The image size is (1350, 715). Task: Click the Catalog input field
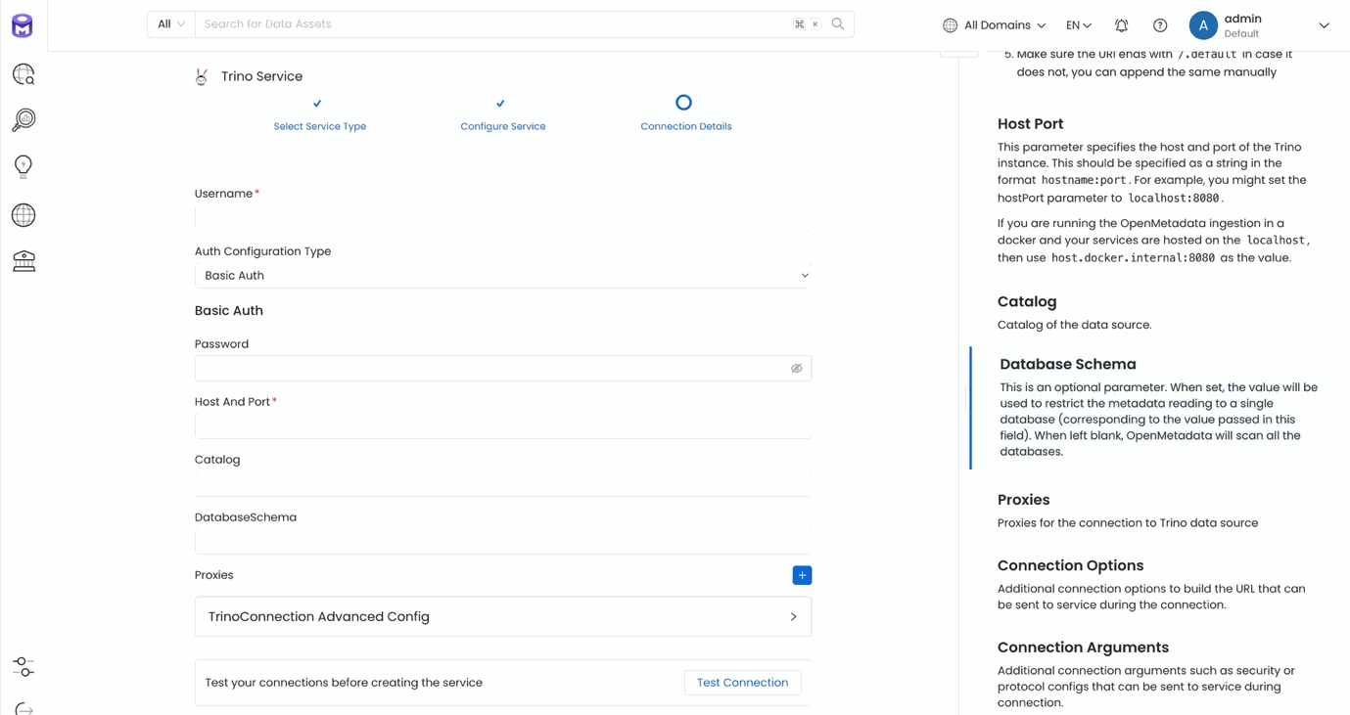tap(503, 484)
